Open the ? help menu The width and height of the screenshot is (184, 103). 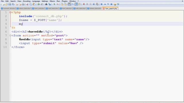tap(78, 1)
